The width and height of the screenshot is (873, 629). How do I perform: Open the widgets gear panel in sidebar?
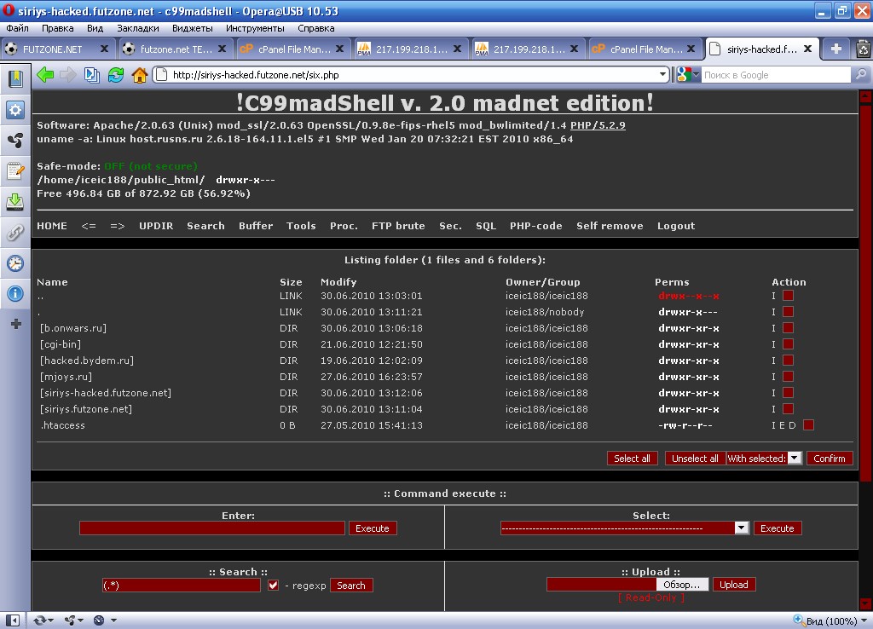pyautogui.click(x=14, y=110)
